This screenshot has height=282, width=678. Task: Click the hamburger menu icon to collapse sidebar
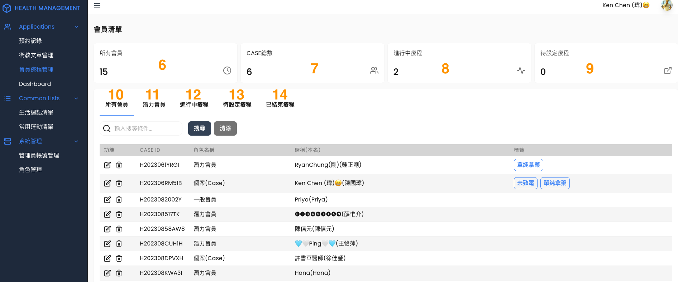(x=97, y=5)
